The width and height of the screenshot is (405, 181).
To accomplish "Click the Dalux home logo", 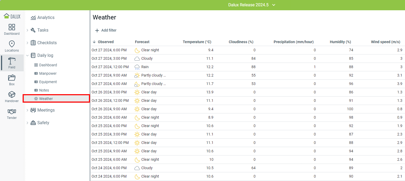I will (x=12, y=16).
